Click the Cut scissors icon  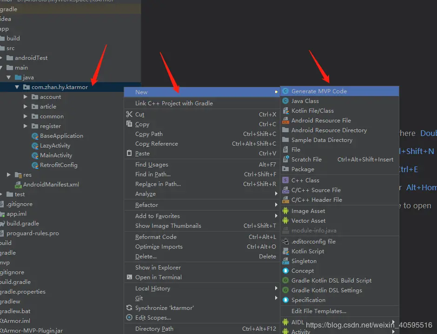pyautogui.click(x=129, y=114)
